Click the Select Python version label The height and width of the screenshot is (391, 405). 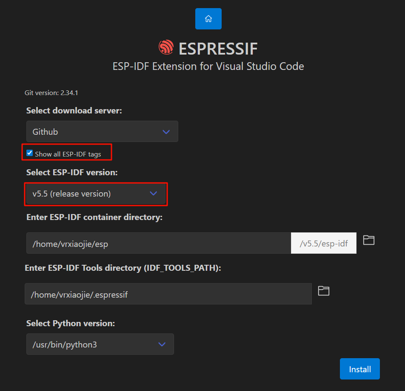71,323
